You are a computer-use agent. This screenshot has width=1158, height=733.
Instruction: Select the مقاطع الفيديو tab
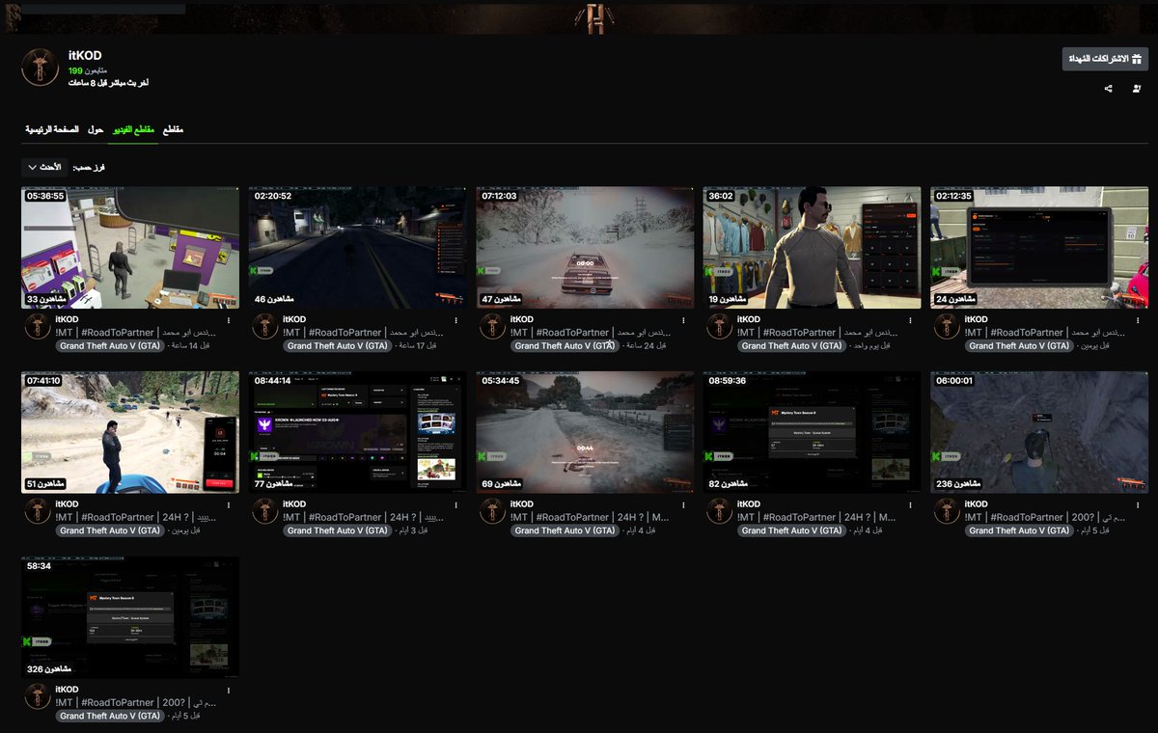[x=133, y=129]
